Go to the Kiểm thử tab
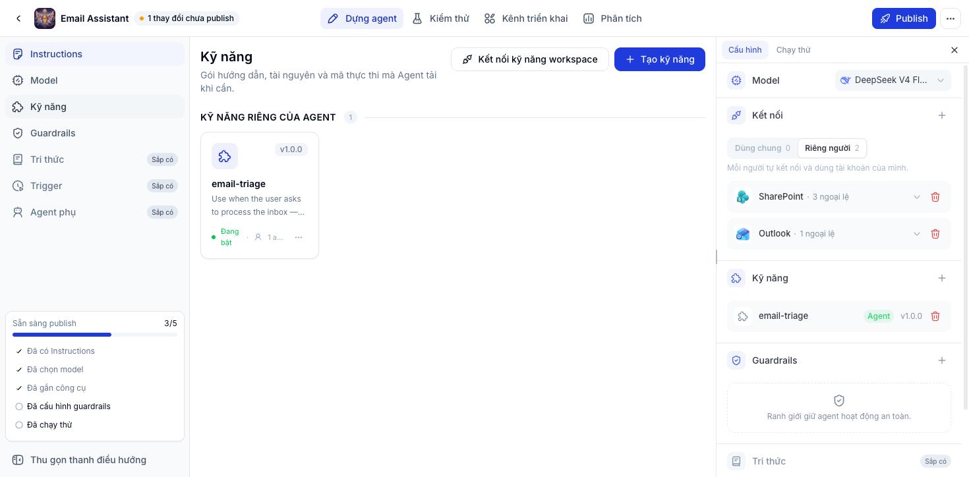Image resolution: width=969 pixels, height=477 pixels. tap(441, 18)
